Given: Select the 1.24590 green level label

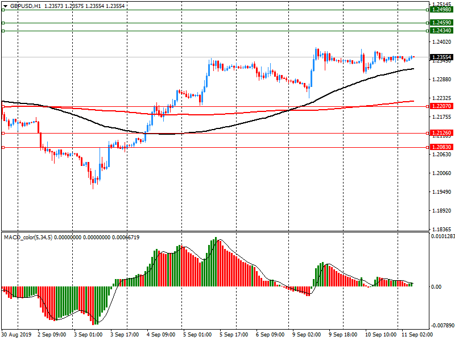Looking at the screenshot, I should (x=441, y=23).
